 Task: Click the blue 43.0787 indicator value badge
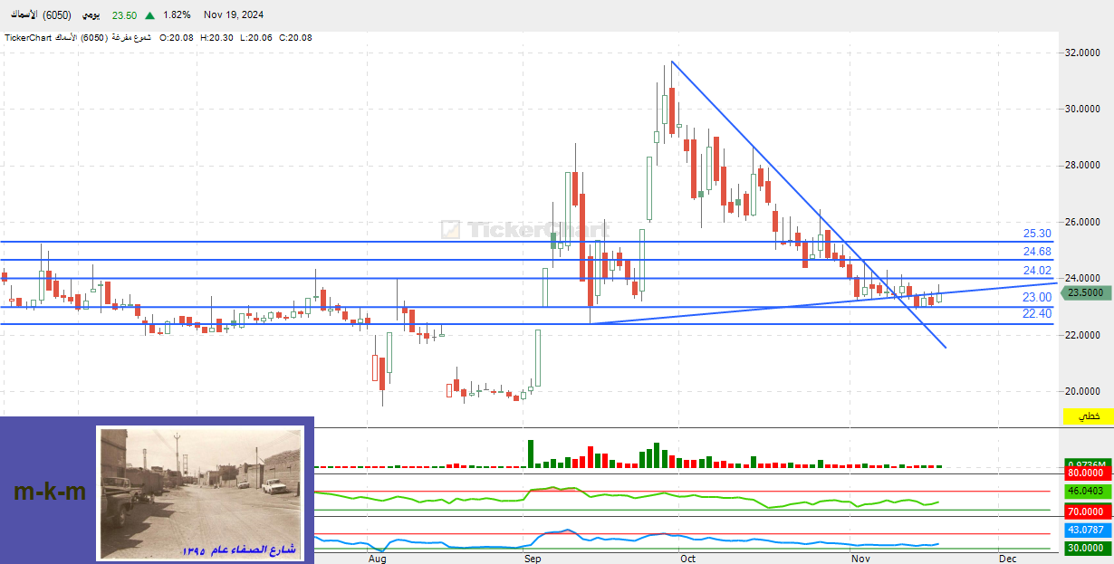click(1088, 530)
